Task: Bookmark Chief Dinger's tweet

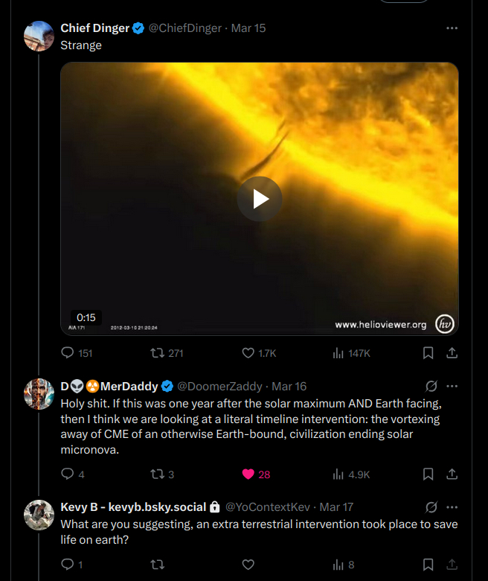Action: (x=428, y=353)
